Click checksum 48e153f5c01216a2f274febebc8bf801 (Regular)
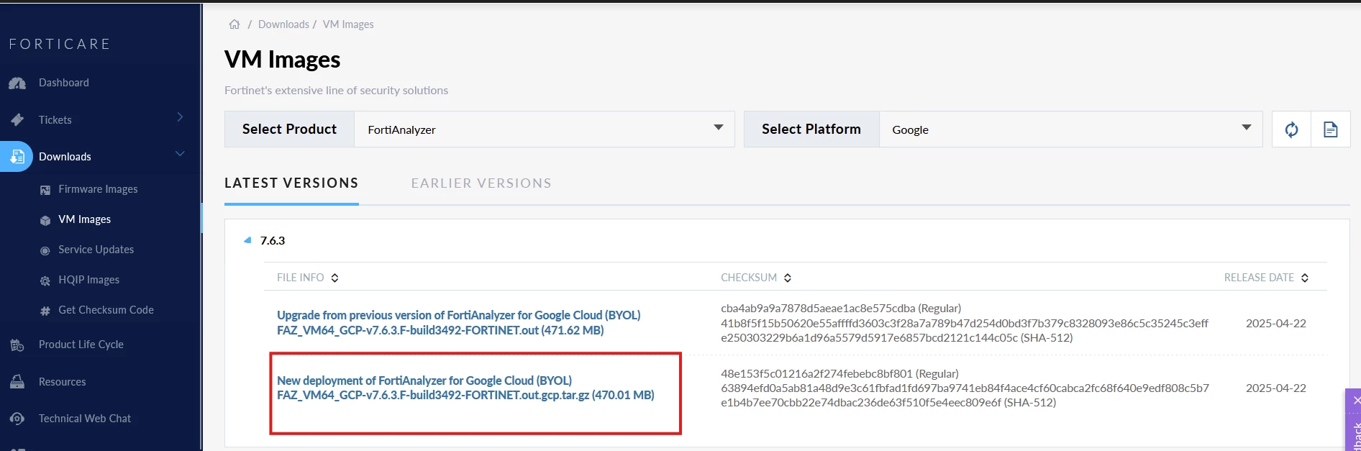The height and width of the screenshot is (451, 1361). pos(839,374)
